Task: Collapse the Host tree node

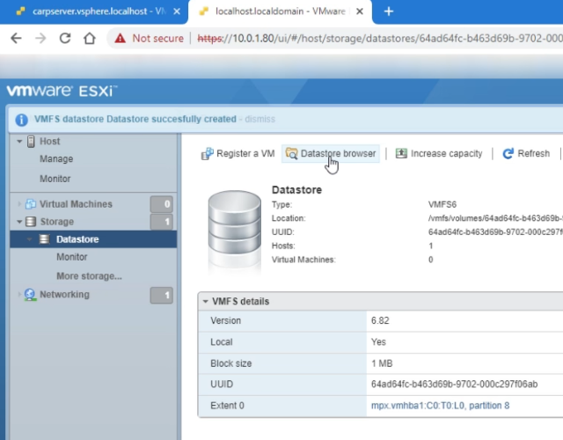Action: 19,142
